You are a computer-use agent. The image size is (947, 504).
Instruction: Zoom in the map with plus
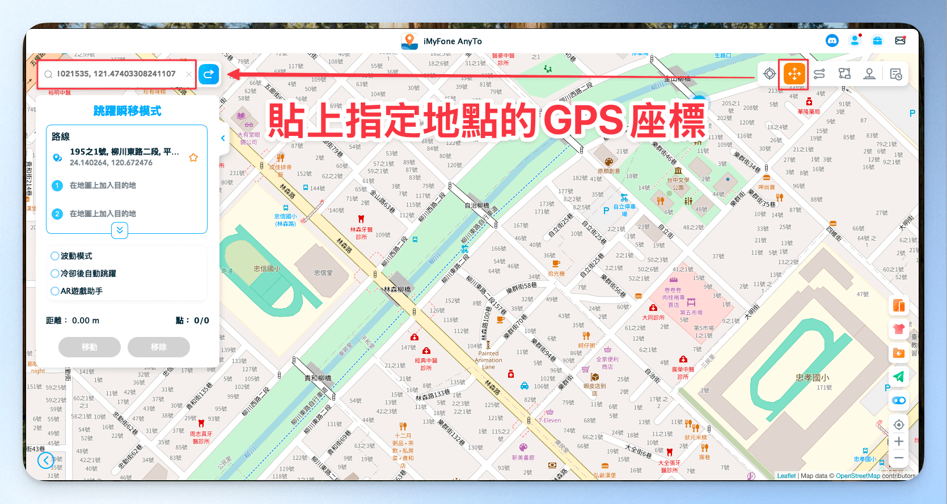click(899, 441)
